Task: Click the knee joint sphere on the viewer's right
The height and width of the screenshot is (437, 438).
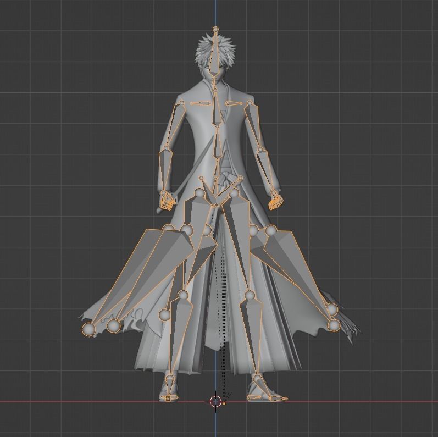Action: 250,295
